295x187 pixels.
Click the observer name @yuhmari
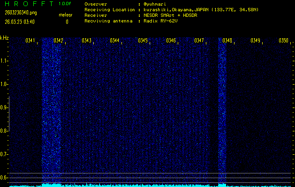tap(155, 4)
